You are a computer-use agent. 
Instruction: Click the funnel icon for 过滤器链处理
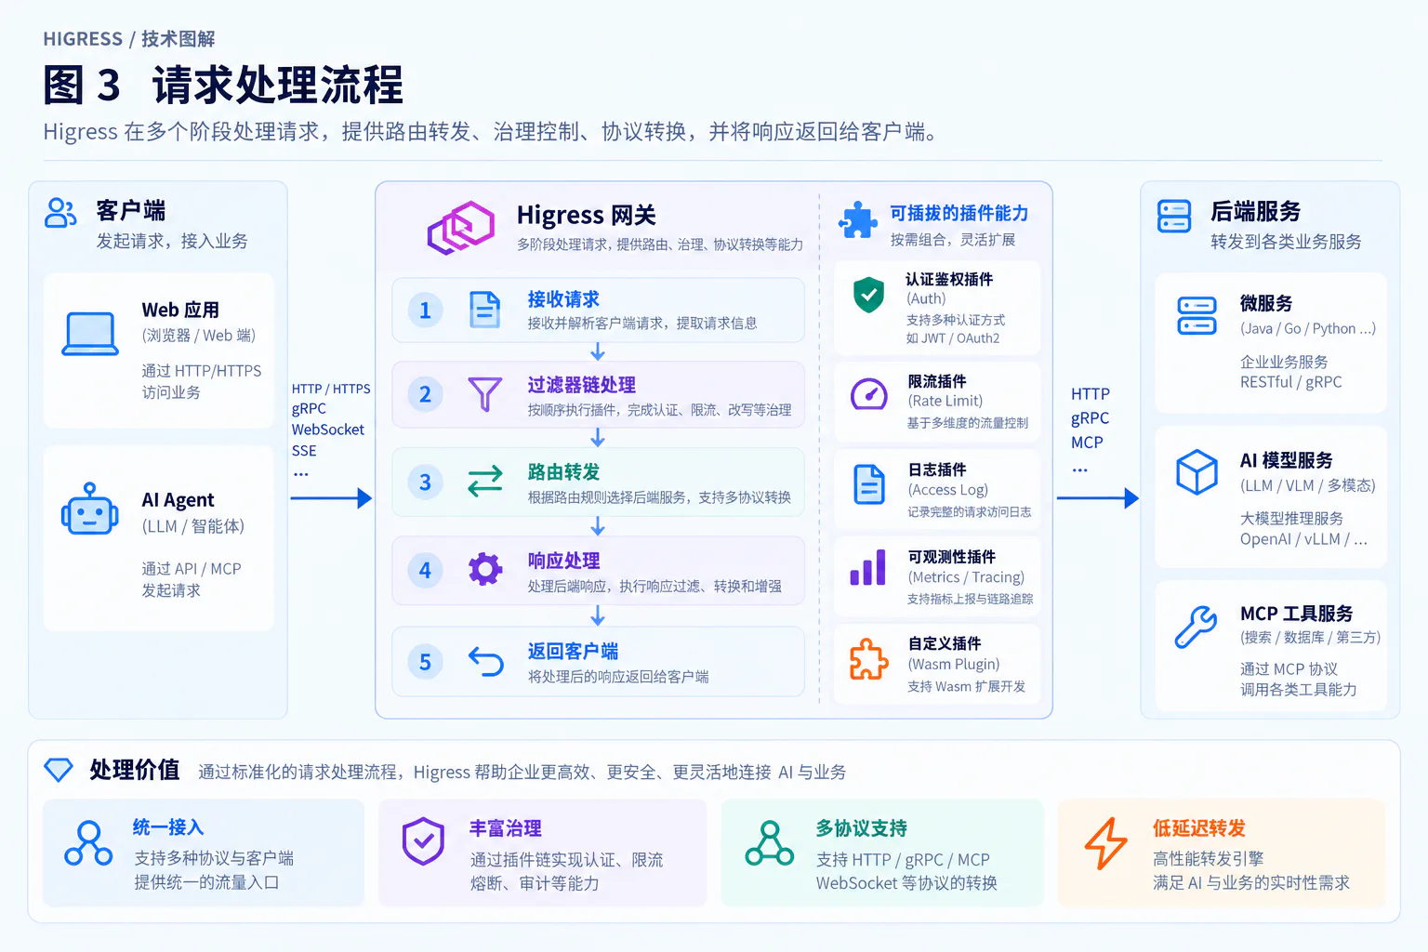(484, 394)
